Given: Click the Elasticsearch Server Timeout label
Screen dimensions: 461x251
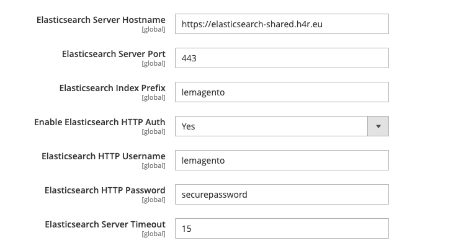Looking at the screenshot, I should click(105, 224).
